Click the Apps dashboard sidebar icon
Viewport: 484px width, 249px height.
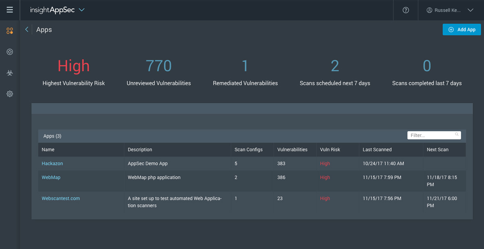point(10,31)
